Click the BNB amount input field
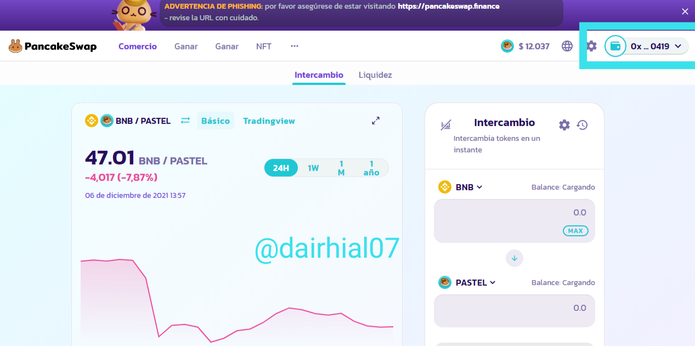This screenshot has height=346, width=695. (x=515, y=220)
